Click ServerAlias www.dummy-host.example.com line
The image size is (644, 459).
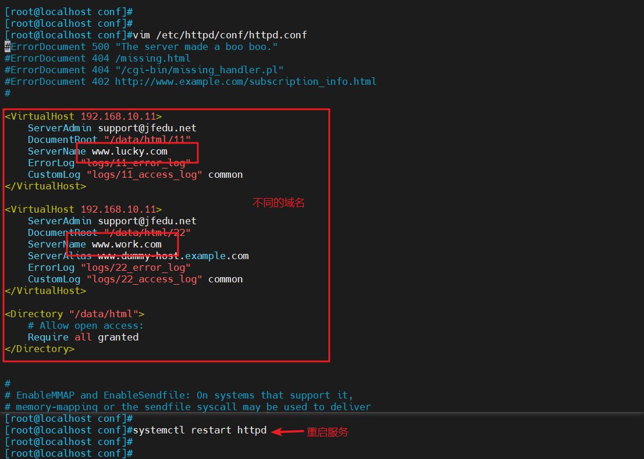(x=138, y=256)
